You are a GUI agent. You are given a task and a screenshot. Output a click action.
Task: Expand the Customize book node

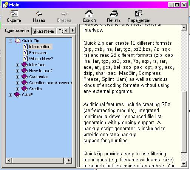(x=17, y=77)
